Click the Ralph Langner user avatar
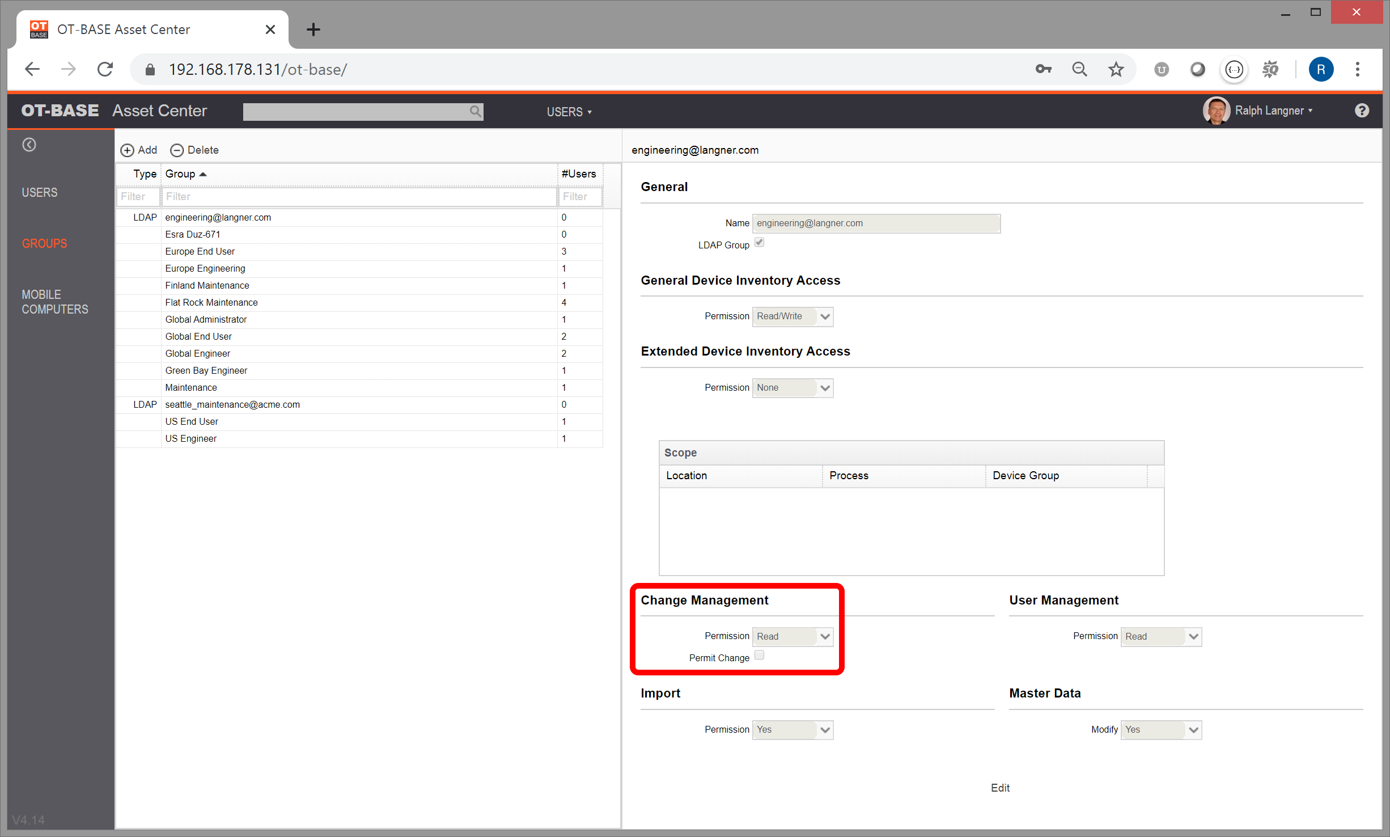Viewport: 1390px width, 837px height. [1216, 111]
